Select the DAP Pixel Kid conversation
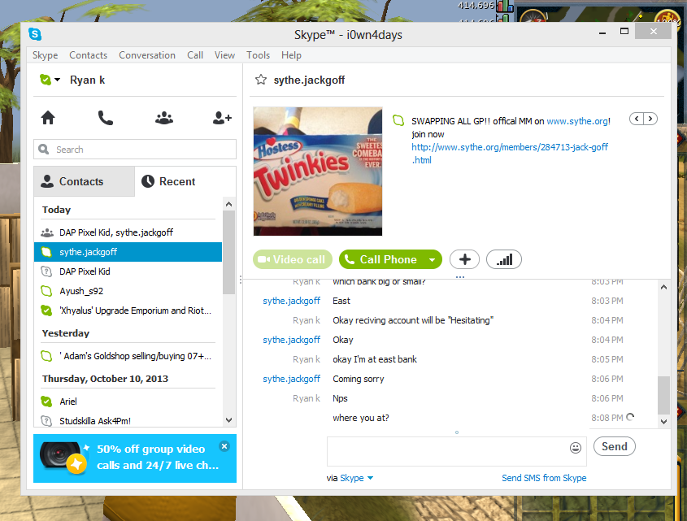 coord(128,271)
